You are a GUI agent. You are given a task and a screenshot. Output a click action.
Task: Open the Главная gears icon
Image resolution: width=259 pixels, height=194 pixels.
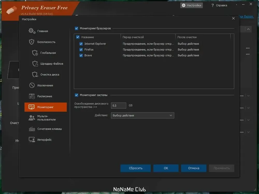(x=32, y=31)
